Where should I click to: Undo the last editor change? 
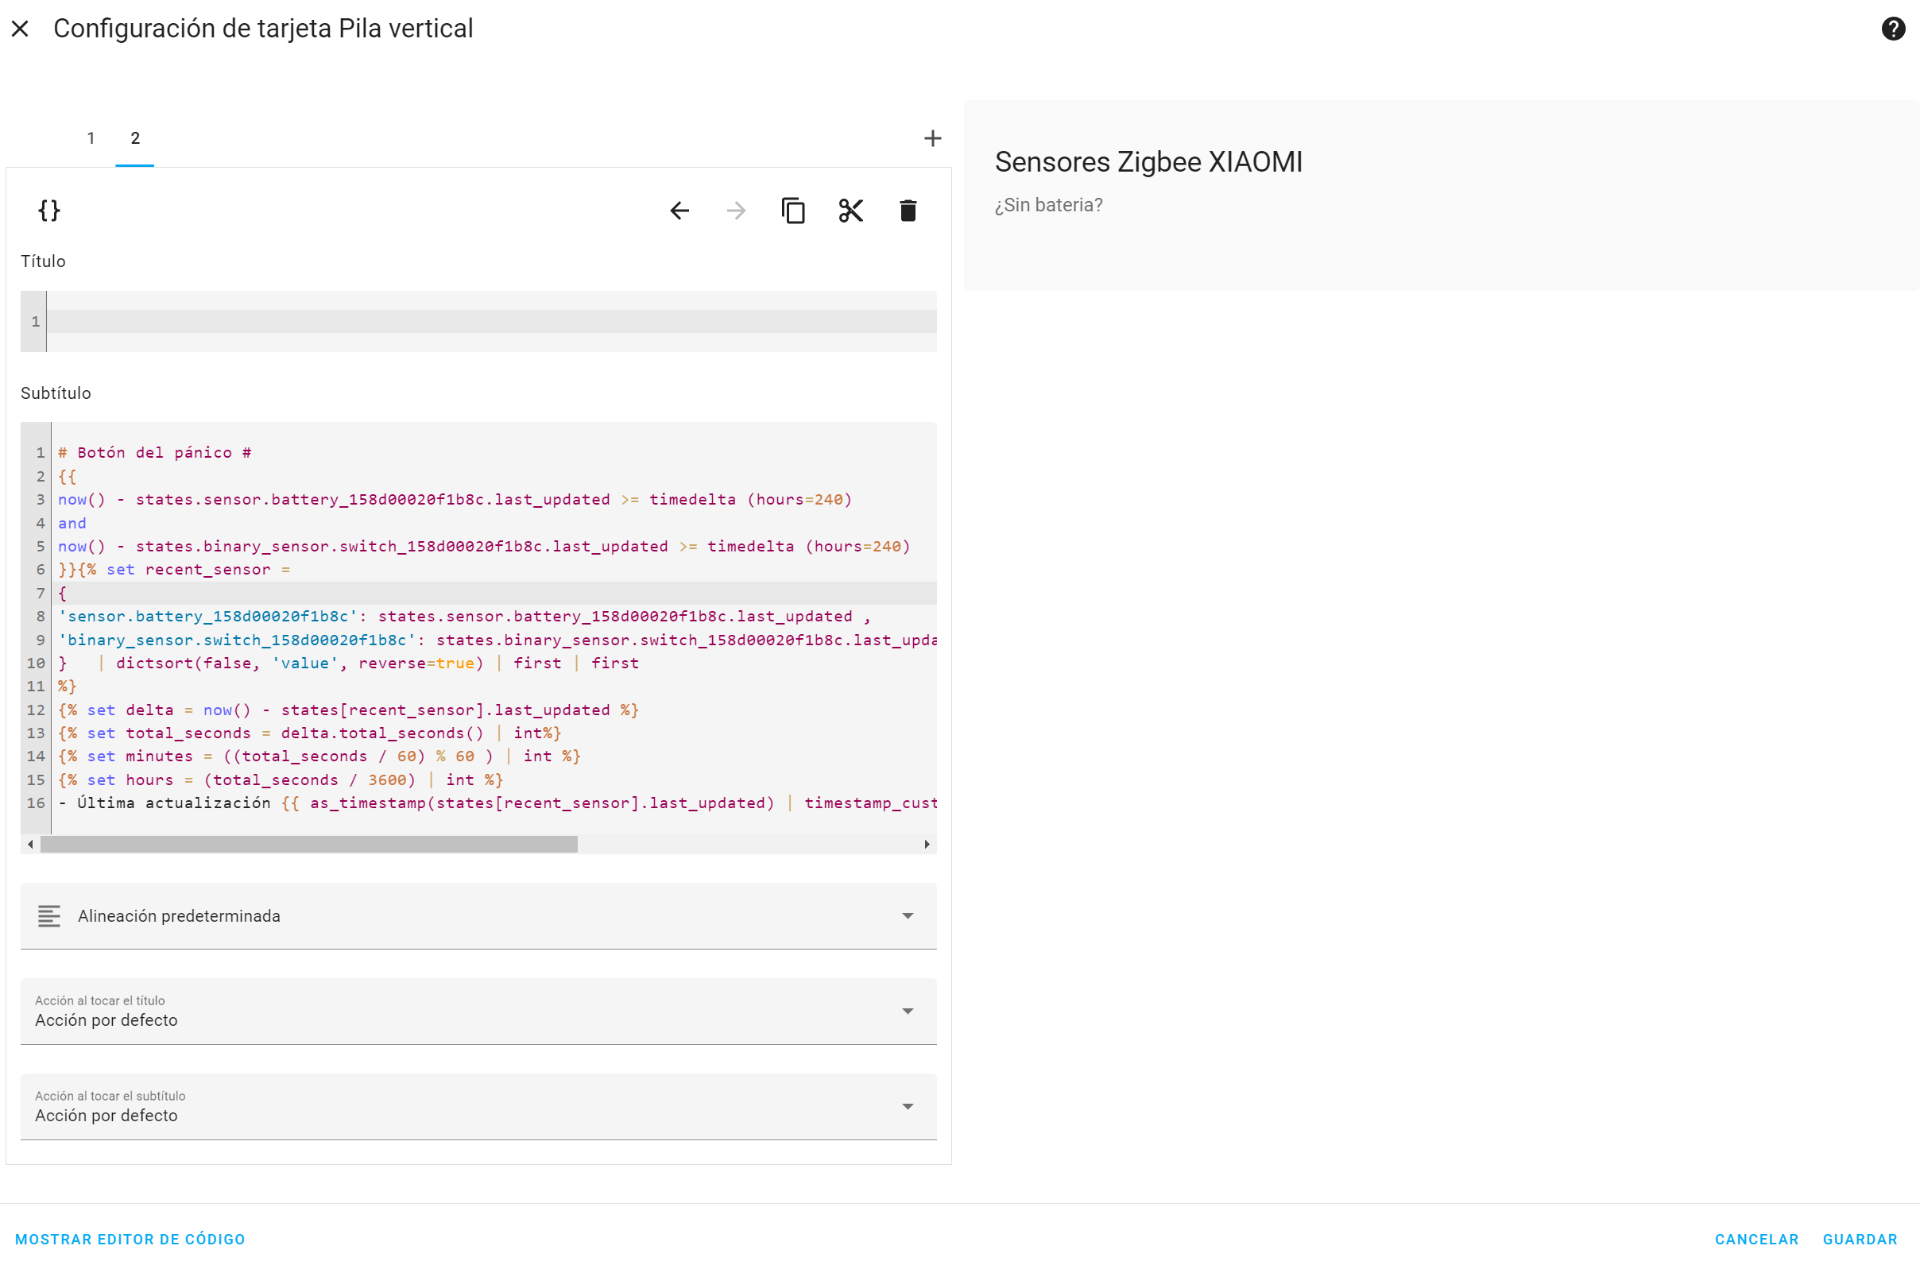point(679,210)
